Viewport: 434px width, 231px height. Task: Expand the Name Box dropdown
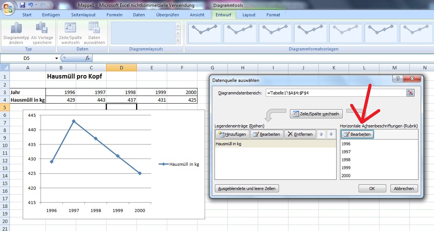[x=57, y=58]
